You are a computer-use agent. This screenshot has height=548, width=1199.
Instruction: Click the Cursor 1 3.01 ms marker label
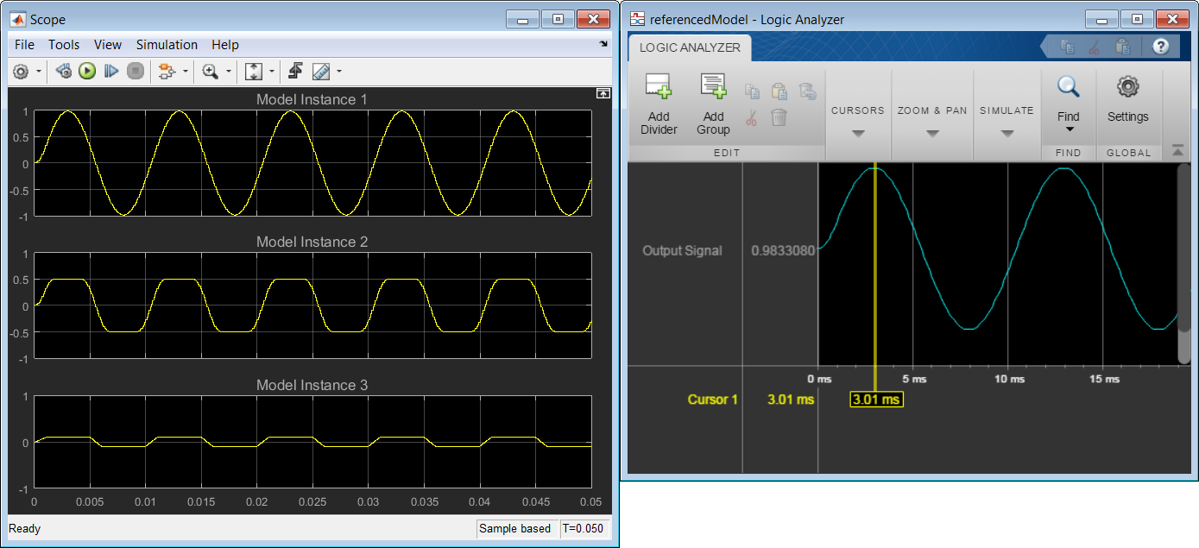coord(876,400)
